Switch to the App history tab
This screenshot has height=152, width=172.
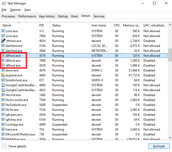pyautogui.click(x=47, y=16)
